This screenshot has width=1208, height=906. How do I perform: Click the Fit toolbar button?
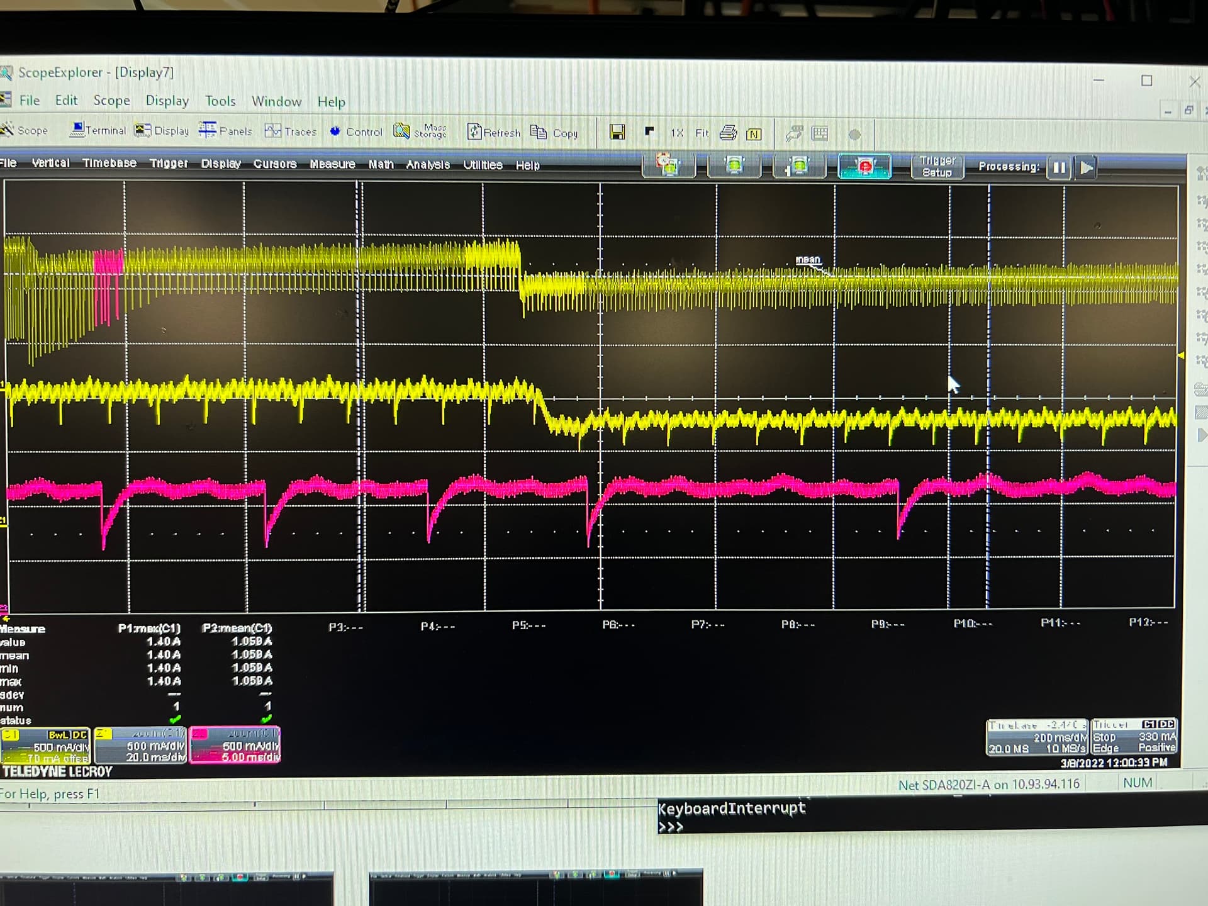click(702, 133)
